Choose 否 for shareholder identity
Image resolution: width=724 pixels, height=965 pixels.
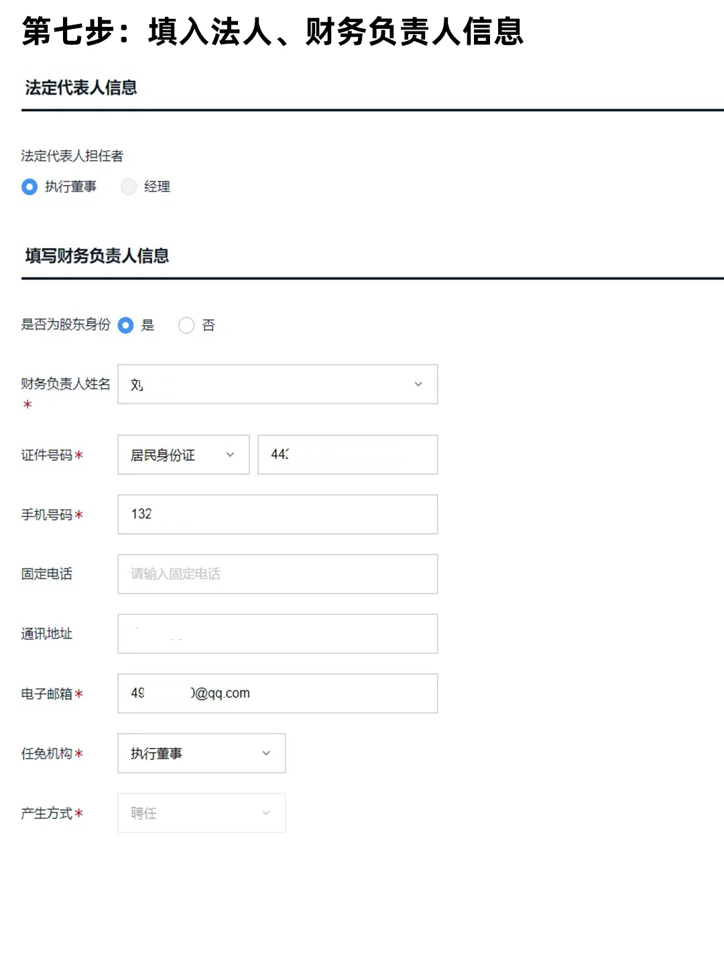coord(186,326)
